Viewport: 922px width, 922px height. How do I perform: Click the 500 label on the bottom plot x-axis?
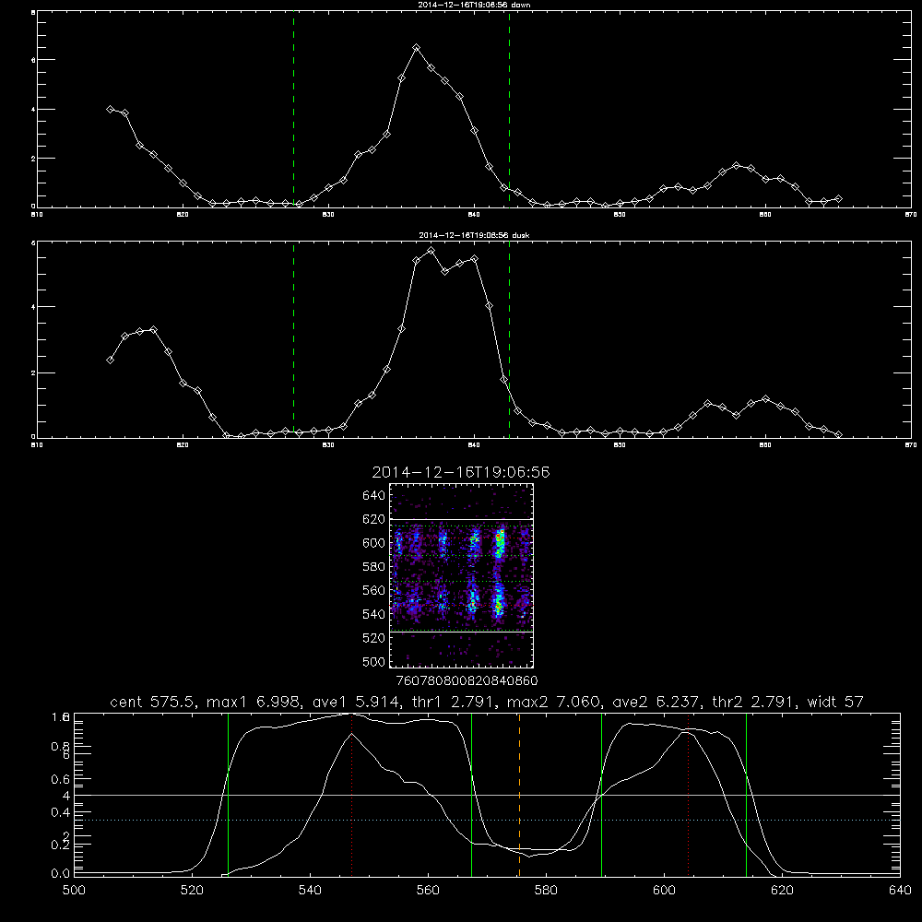pyautogui.click(x=74, y=891)
